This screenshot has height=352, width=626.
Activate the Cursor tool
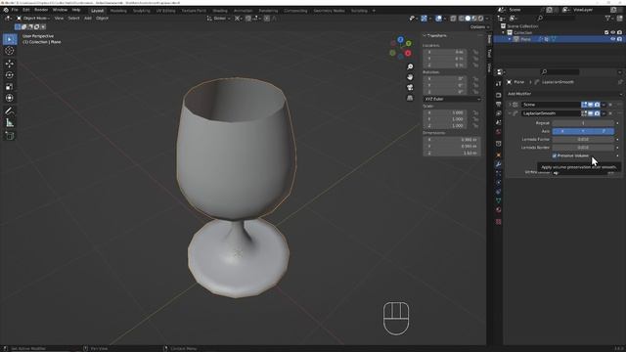pyautogui.click(x=10, y=51)
